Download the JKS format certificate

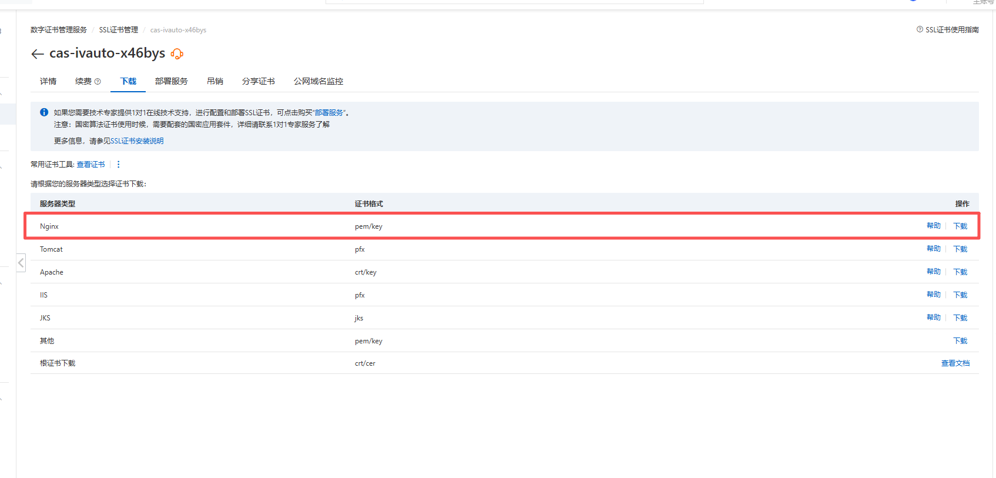960,317
